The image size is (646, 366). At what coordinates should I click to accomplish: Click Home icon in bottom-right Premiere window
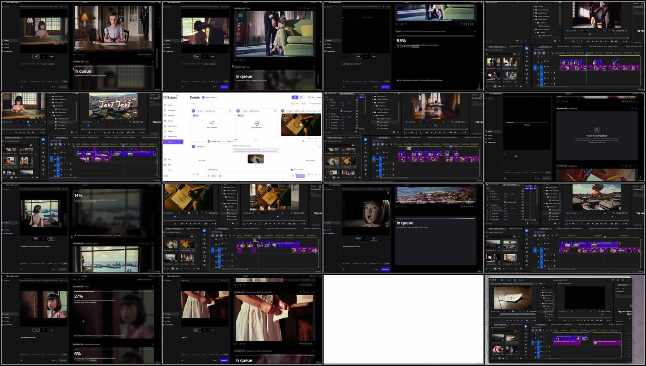pyautogui.click(x=502, y=280)
